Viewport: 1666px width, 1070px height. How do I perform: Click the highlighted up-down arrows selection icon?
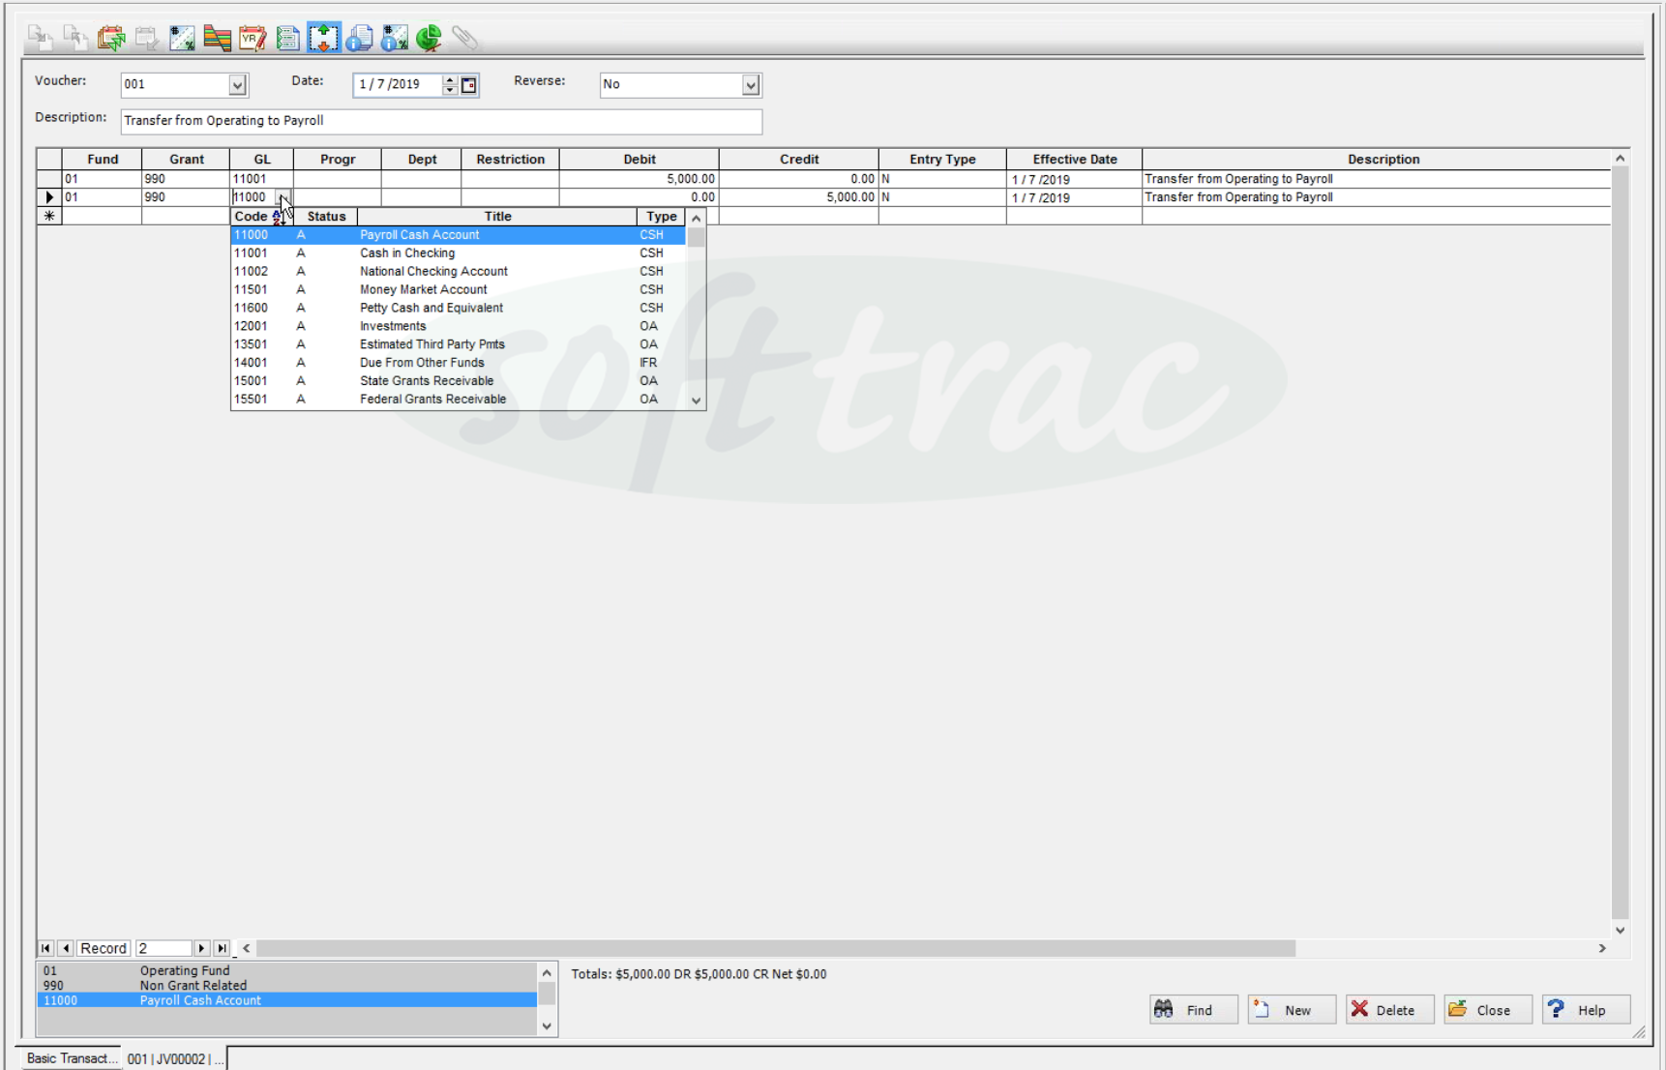324,38
